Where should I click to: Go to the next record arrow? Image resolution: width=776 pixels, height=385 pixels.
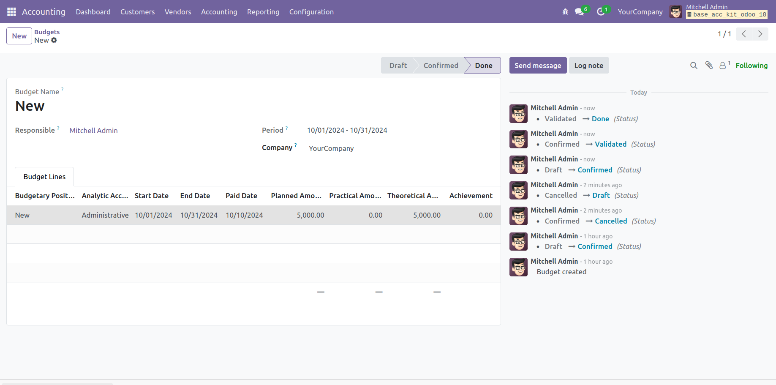pyautogui.click(x=760, y=34)
